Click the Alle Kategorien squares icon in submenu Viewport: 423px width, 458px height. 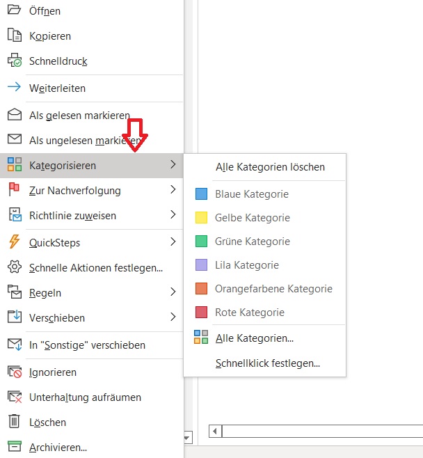click(201, 337)
